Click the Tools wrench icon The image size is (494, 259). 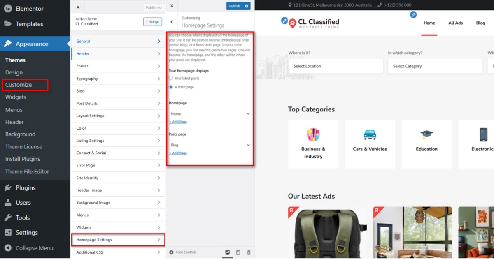coord(8,217)
